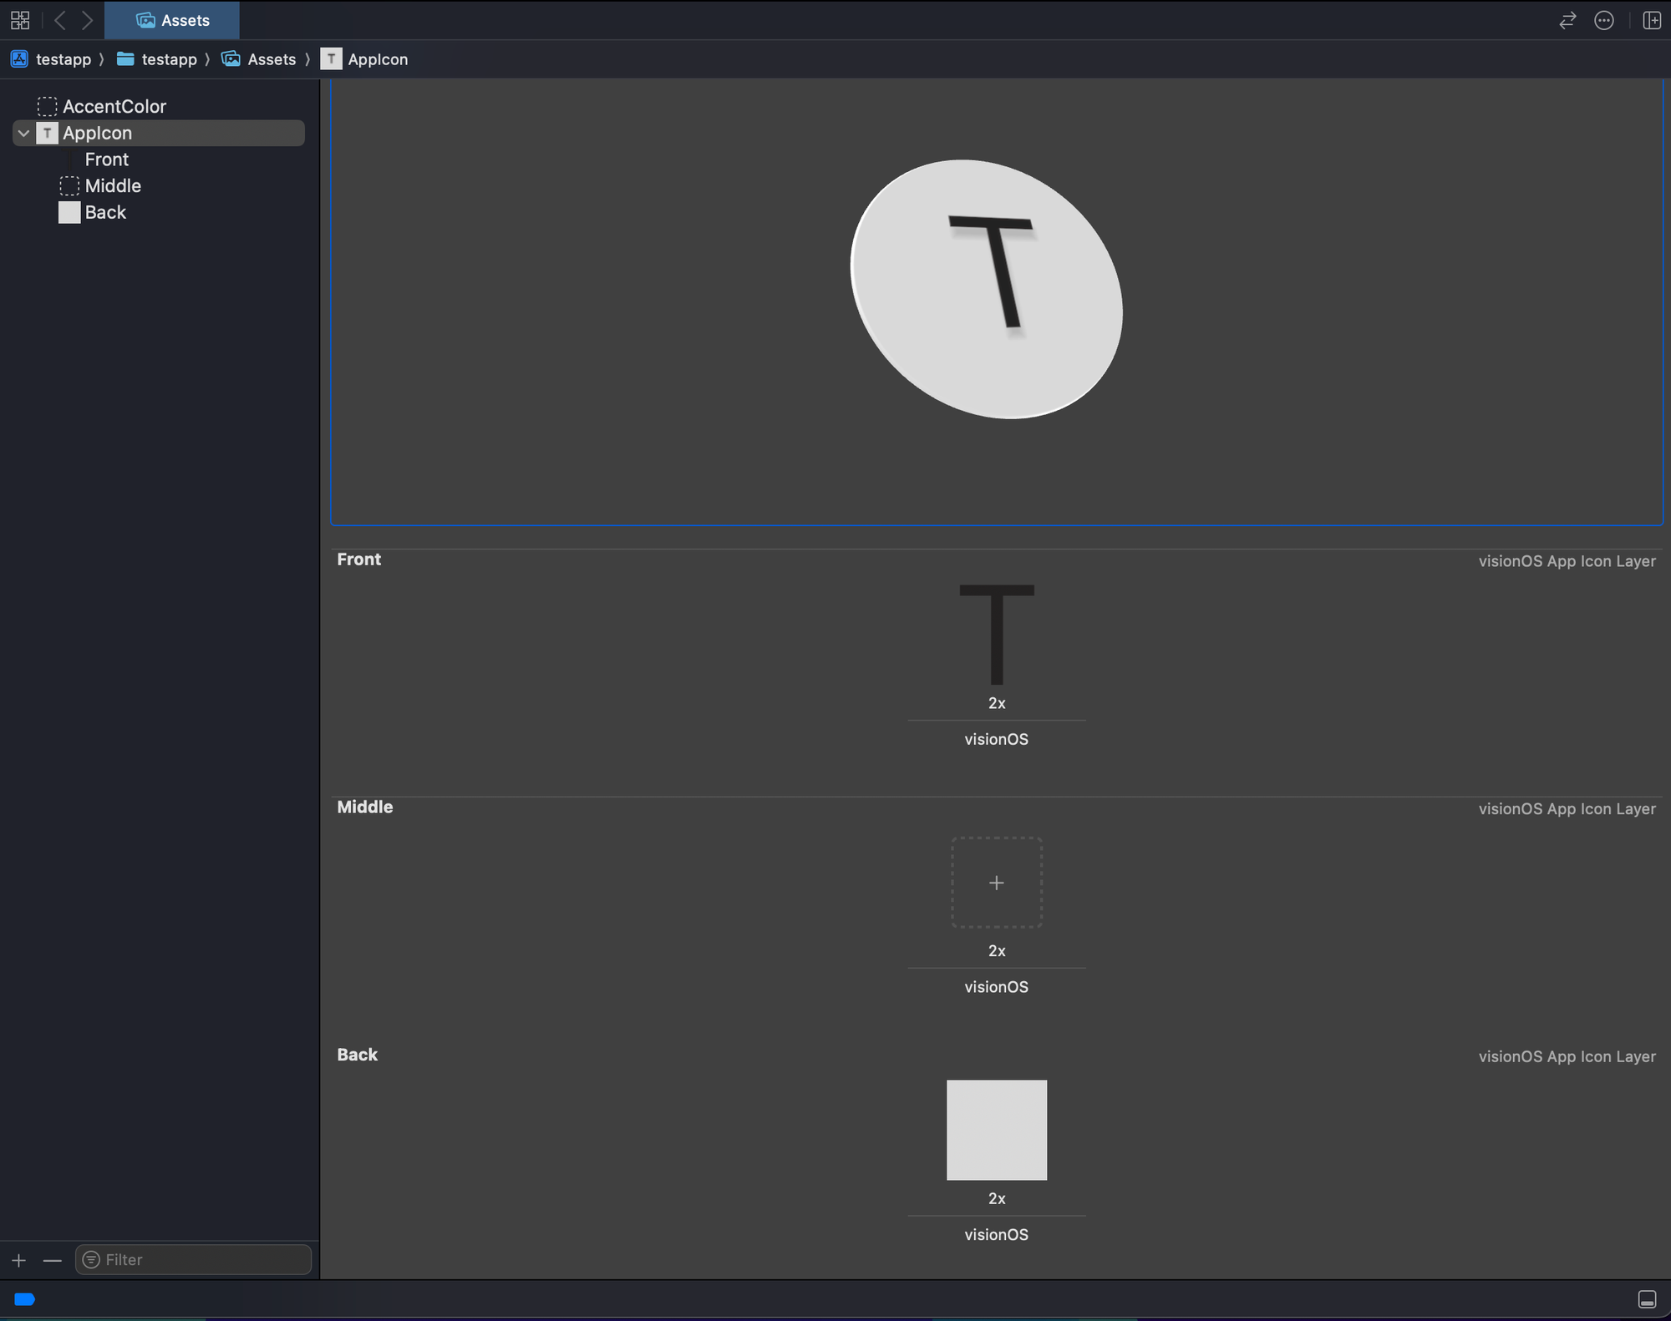
Task: Click the swap editor arrows icon
Action: (1567, 20)
